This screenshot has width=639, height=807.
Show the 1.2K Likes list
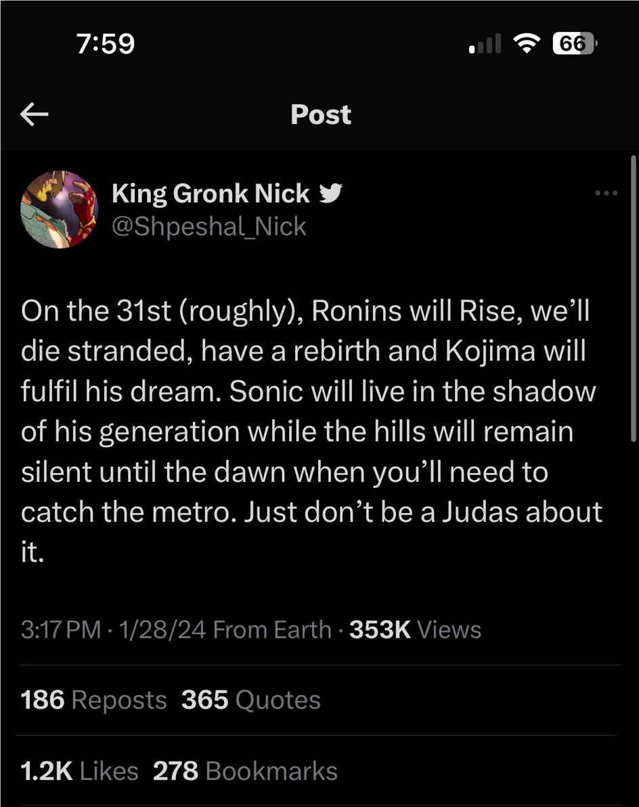click(79, 770)
